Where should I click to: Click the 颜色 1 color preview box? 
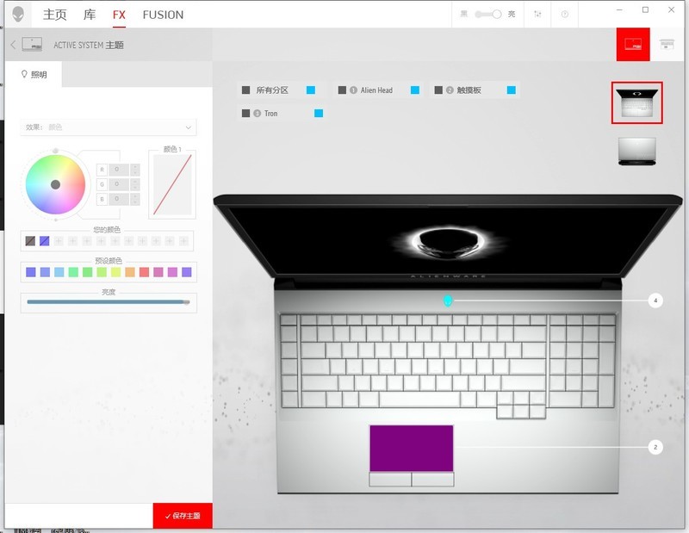[172, 184]
